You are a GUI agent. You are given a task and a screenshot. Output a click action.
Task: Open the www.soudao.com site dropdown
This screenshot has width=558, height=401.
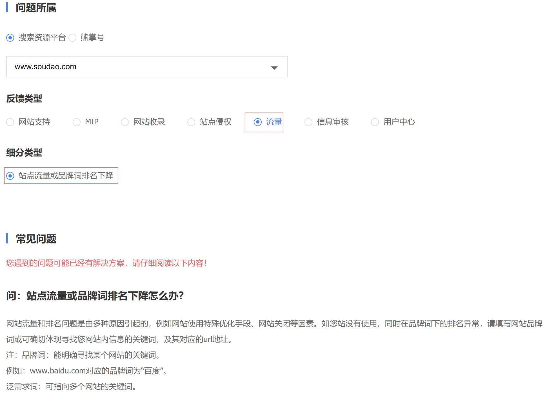[147, 67]
